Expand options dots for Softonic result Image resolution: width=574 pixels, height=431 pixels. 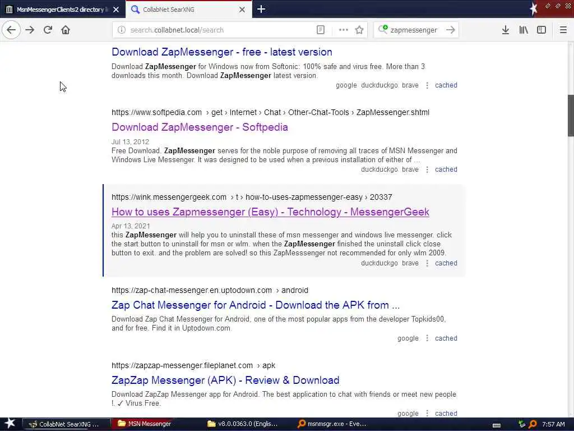click(x=427, y=85)
